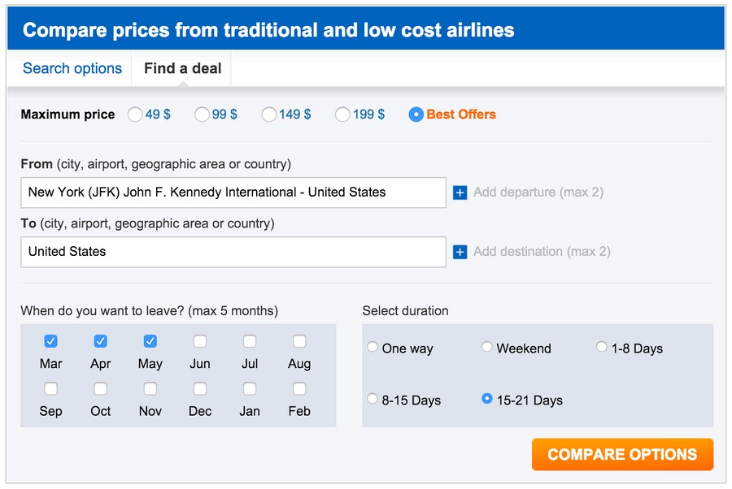Select the Best Offers radio button

[416, 115]
